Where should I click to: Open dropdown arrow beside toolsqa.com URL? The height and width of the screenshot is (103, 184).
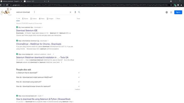(x=53, y=54)
